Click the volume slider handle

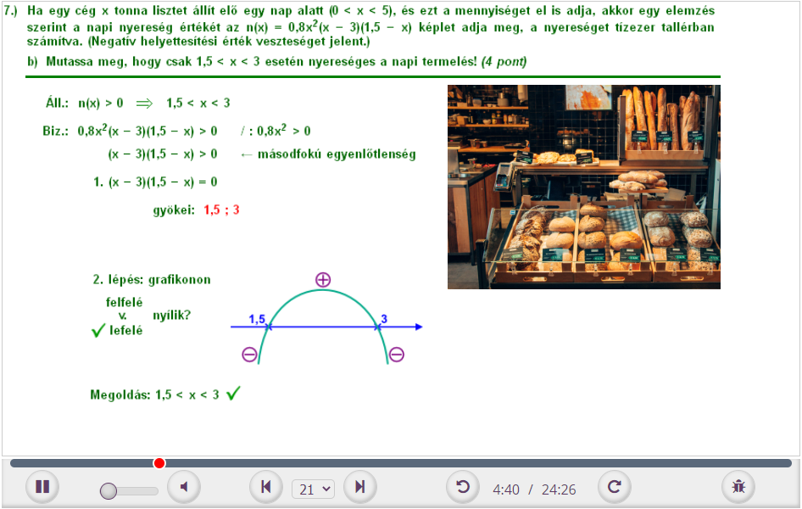pos(109,490)
